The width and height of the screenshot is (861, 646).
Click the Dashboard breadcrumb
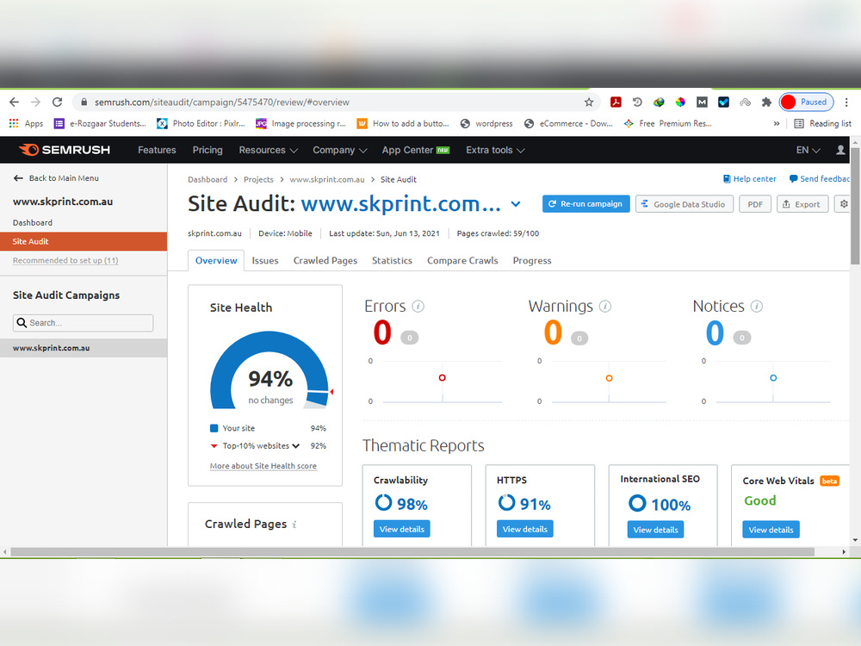[x=208, y=180]
